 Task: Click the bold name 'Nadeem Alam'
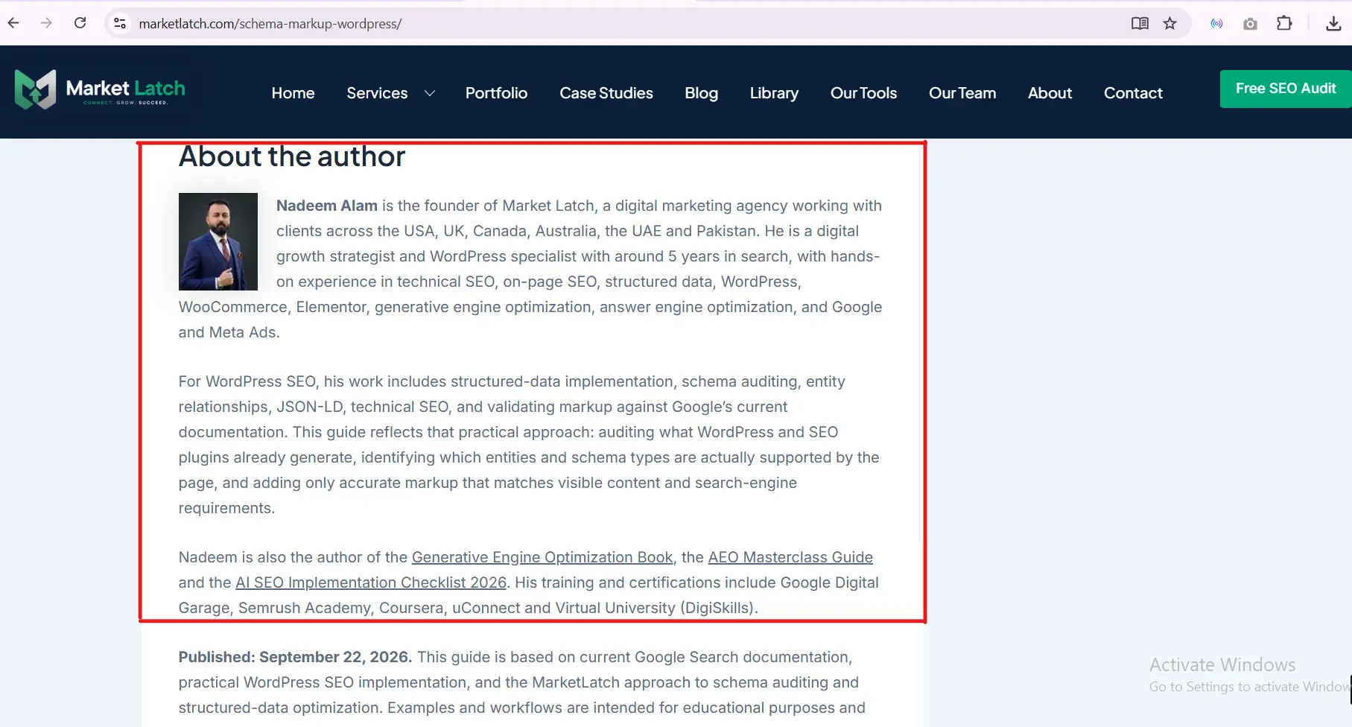point(327,206)
